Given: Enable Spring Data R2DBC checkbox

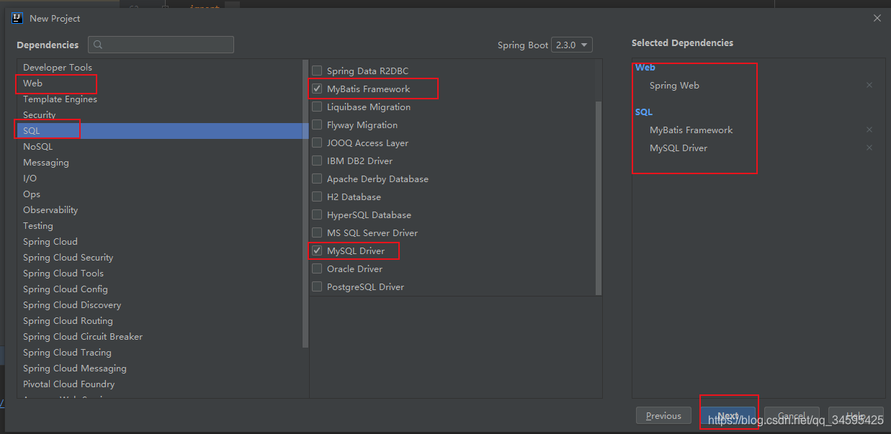Looking at the screenshot, I should pyautogui.click(x=317, y=71).
